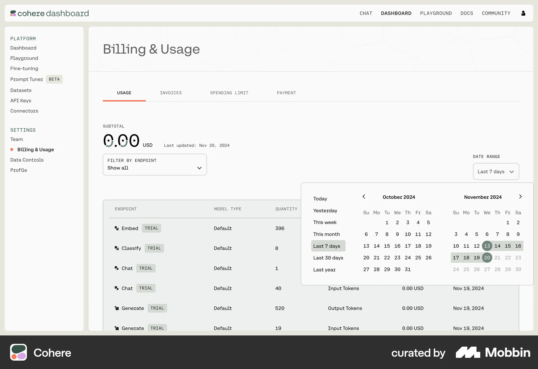Select October 15 on the calendar

tap(387, 246)
